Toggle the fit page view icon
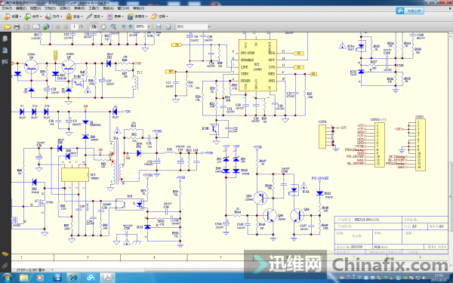This screenshot has height=283, width=453. pyautogui.click(x=168, y=26)
